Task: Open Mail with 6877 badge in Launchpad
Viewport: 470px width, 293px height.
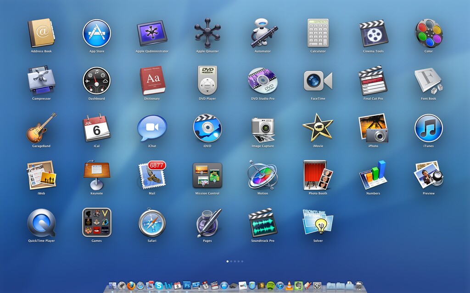Action: 152,175
